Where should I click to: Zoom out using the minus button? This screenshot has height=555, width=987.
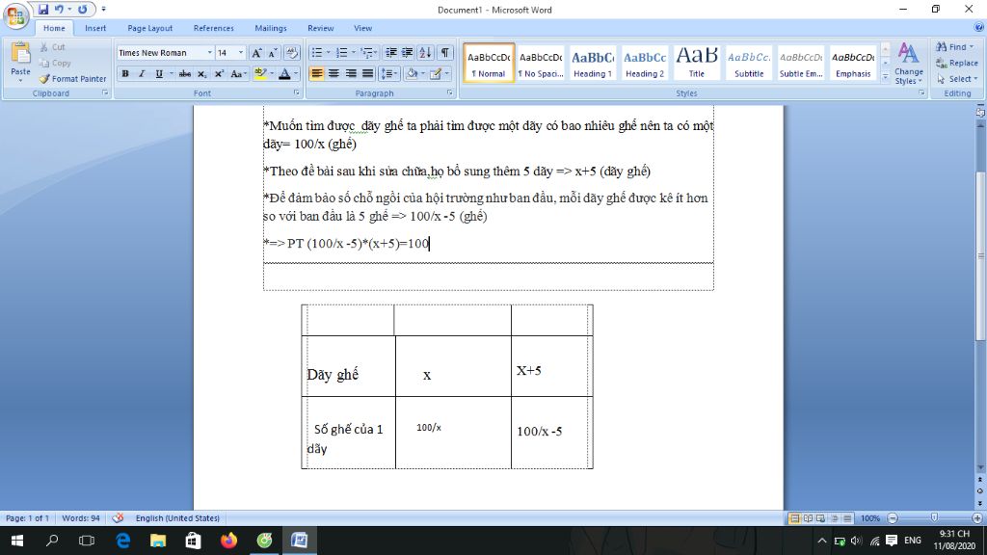coord(893,517)
